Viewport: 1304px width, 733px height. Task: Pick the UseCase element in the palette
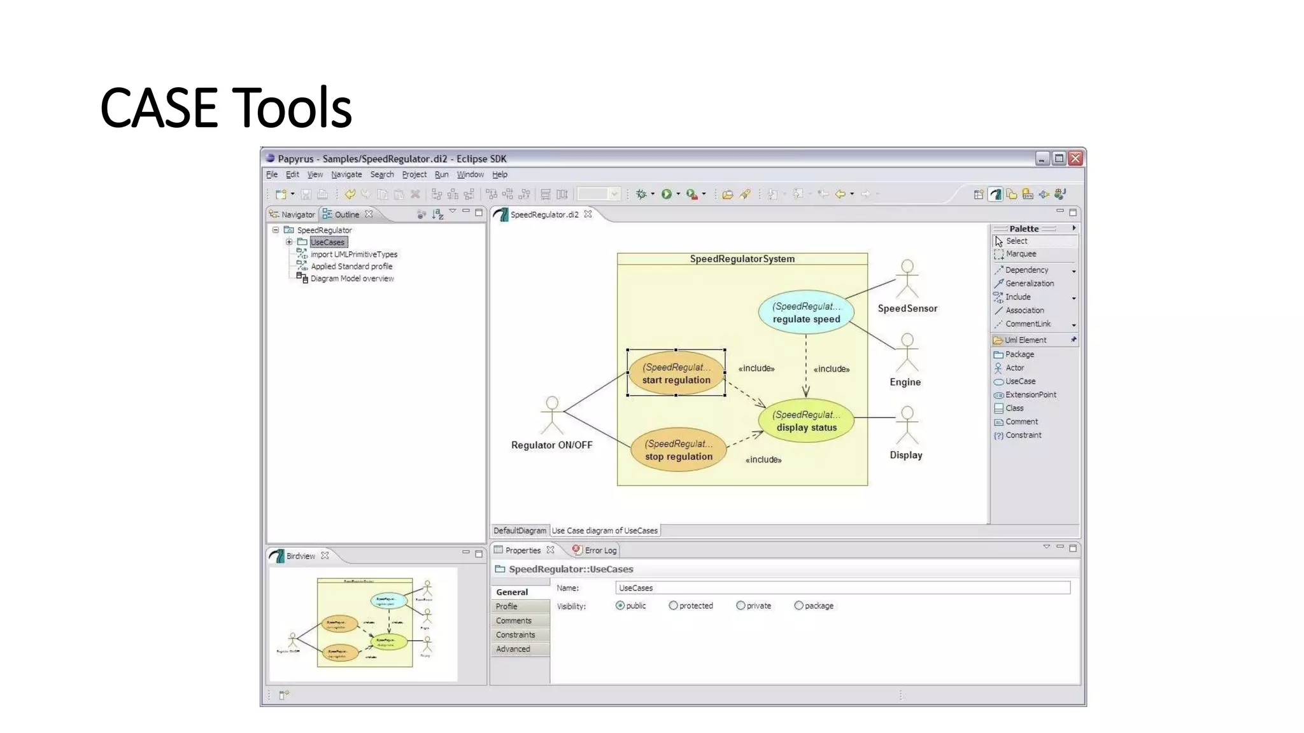coord(1019,381)
